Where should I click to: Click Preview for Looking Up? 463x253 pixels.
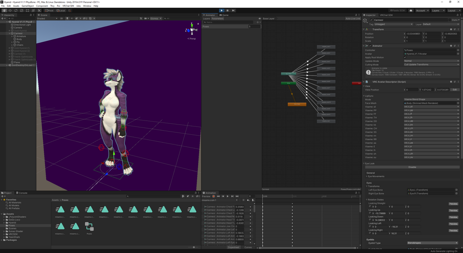click(453, 211)
